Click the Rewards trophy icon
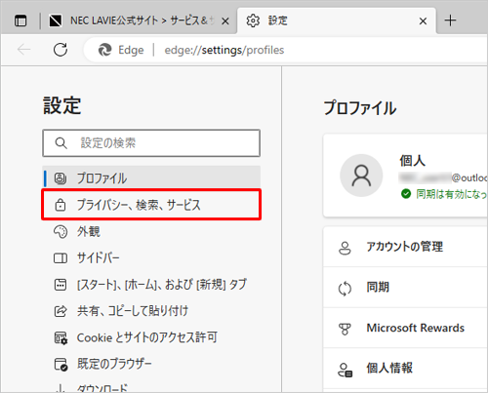Screen dimensions: 488x393 [x=345, y=329]
